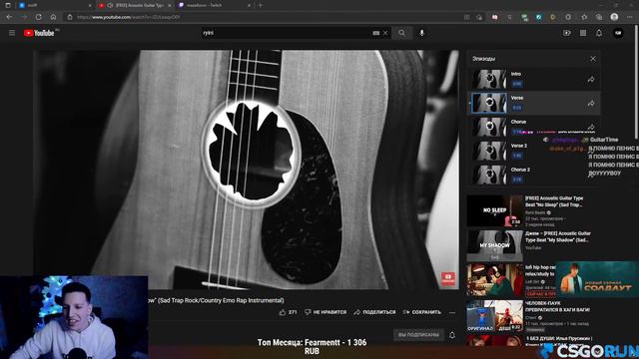639x359 pixels.
Task: Go back with the browser back arrow
Action: [9, 17]
